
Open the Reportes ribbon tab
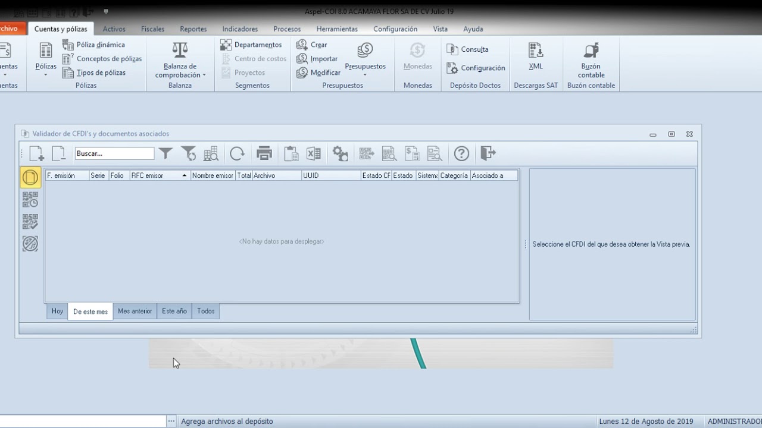[193, 29]
